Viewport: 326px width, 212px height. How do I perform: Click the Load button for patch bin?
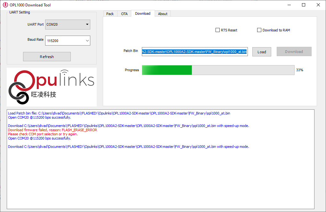tap(262, 52)
